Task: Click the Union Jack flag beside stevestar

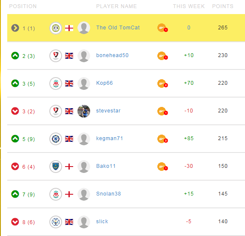Action: pos(69,111)
